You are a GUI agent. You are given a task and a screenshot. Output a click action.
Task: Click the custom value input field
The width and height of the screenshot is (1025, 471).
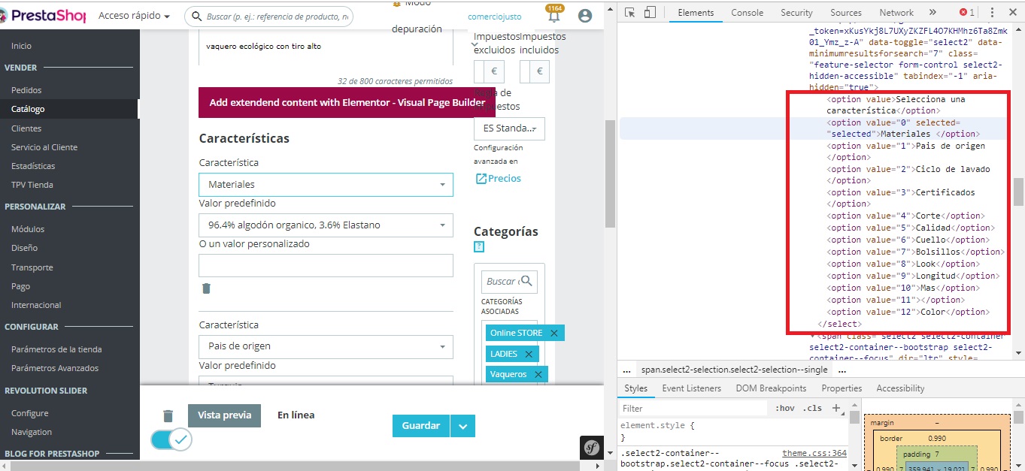click(326, 265)
